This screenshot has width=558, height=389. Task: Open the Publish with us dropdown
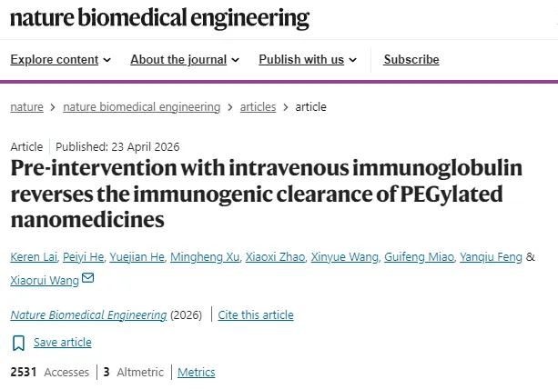pos(308,59)
